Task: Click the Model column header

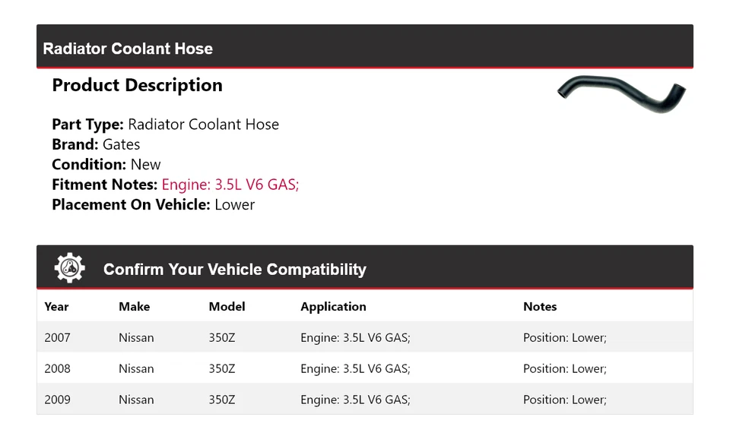Action: (227, 307)
